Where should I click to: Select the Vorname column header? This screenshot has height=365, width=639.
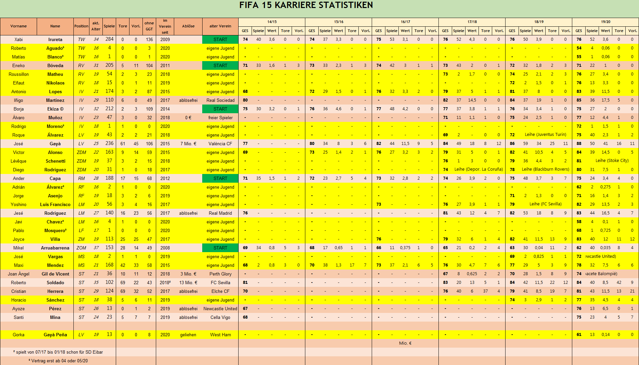coord(18,26)
